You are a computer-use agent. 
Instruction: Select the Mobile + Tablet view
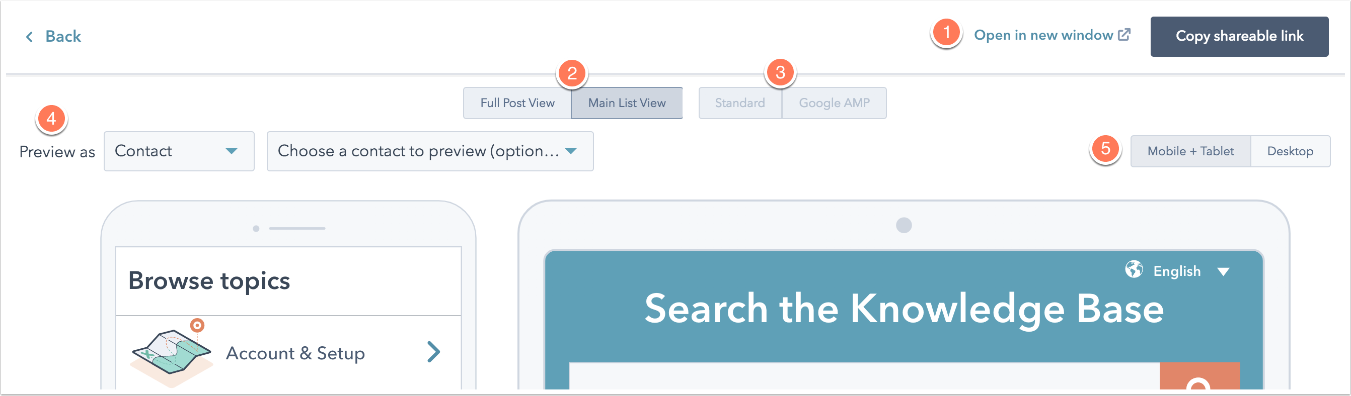pos(1190,151)
